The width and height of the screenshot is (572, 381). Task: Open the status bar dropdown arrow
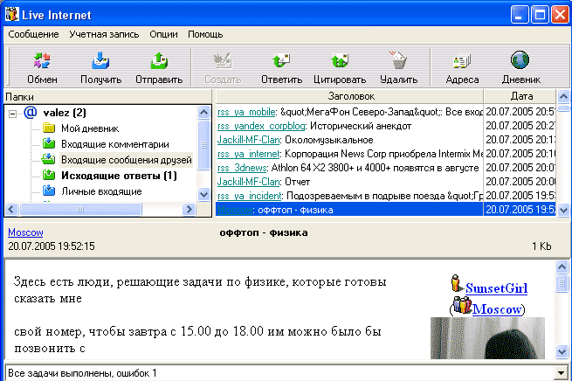(x=560, y=373)
